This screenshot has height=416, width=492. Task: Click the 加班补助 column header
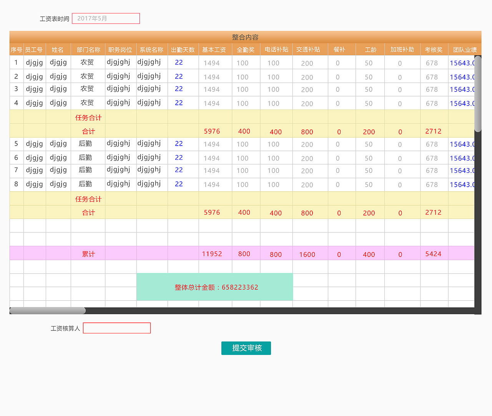(402, 50)
